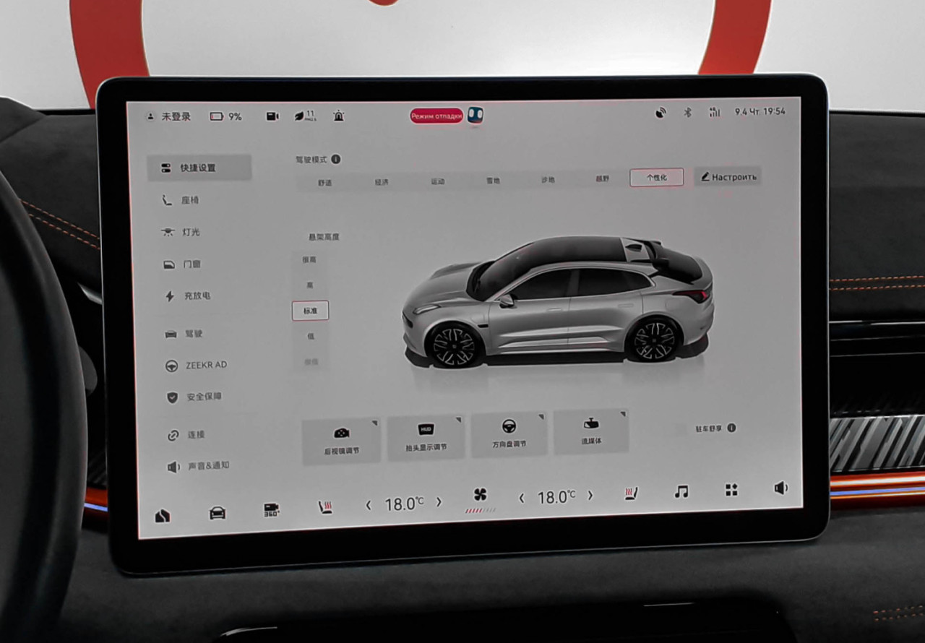This screenshot has width=925, height=643.
Task: Select the 运动 sport driving mode tab
Action: (438, 181)
